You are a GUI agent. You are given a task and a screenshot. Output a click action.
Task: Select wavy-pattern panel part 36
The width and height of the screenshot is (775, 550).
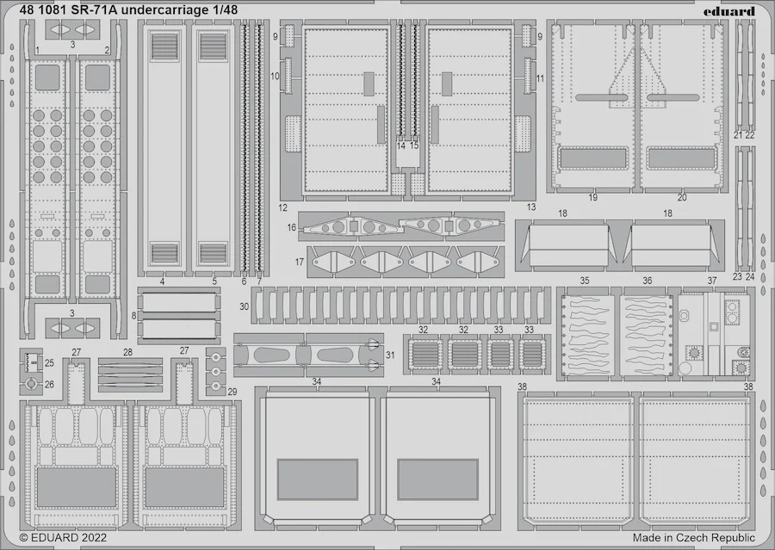[x=648, y=334]
